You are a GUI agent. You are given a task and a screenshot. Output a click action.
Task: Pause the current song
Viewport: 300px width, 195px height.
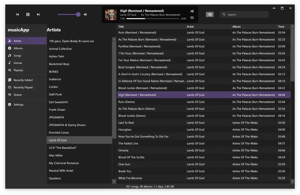[x=28, y=14]
